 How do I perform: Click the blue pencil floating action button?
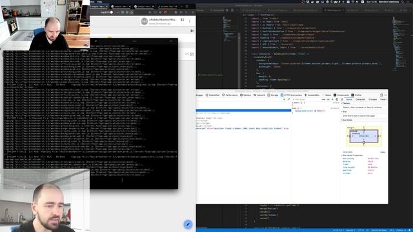188,224
